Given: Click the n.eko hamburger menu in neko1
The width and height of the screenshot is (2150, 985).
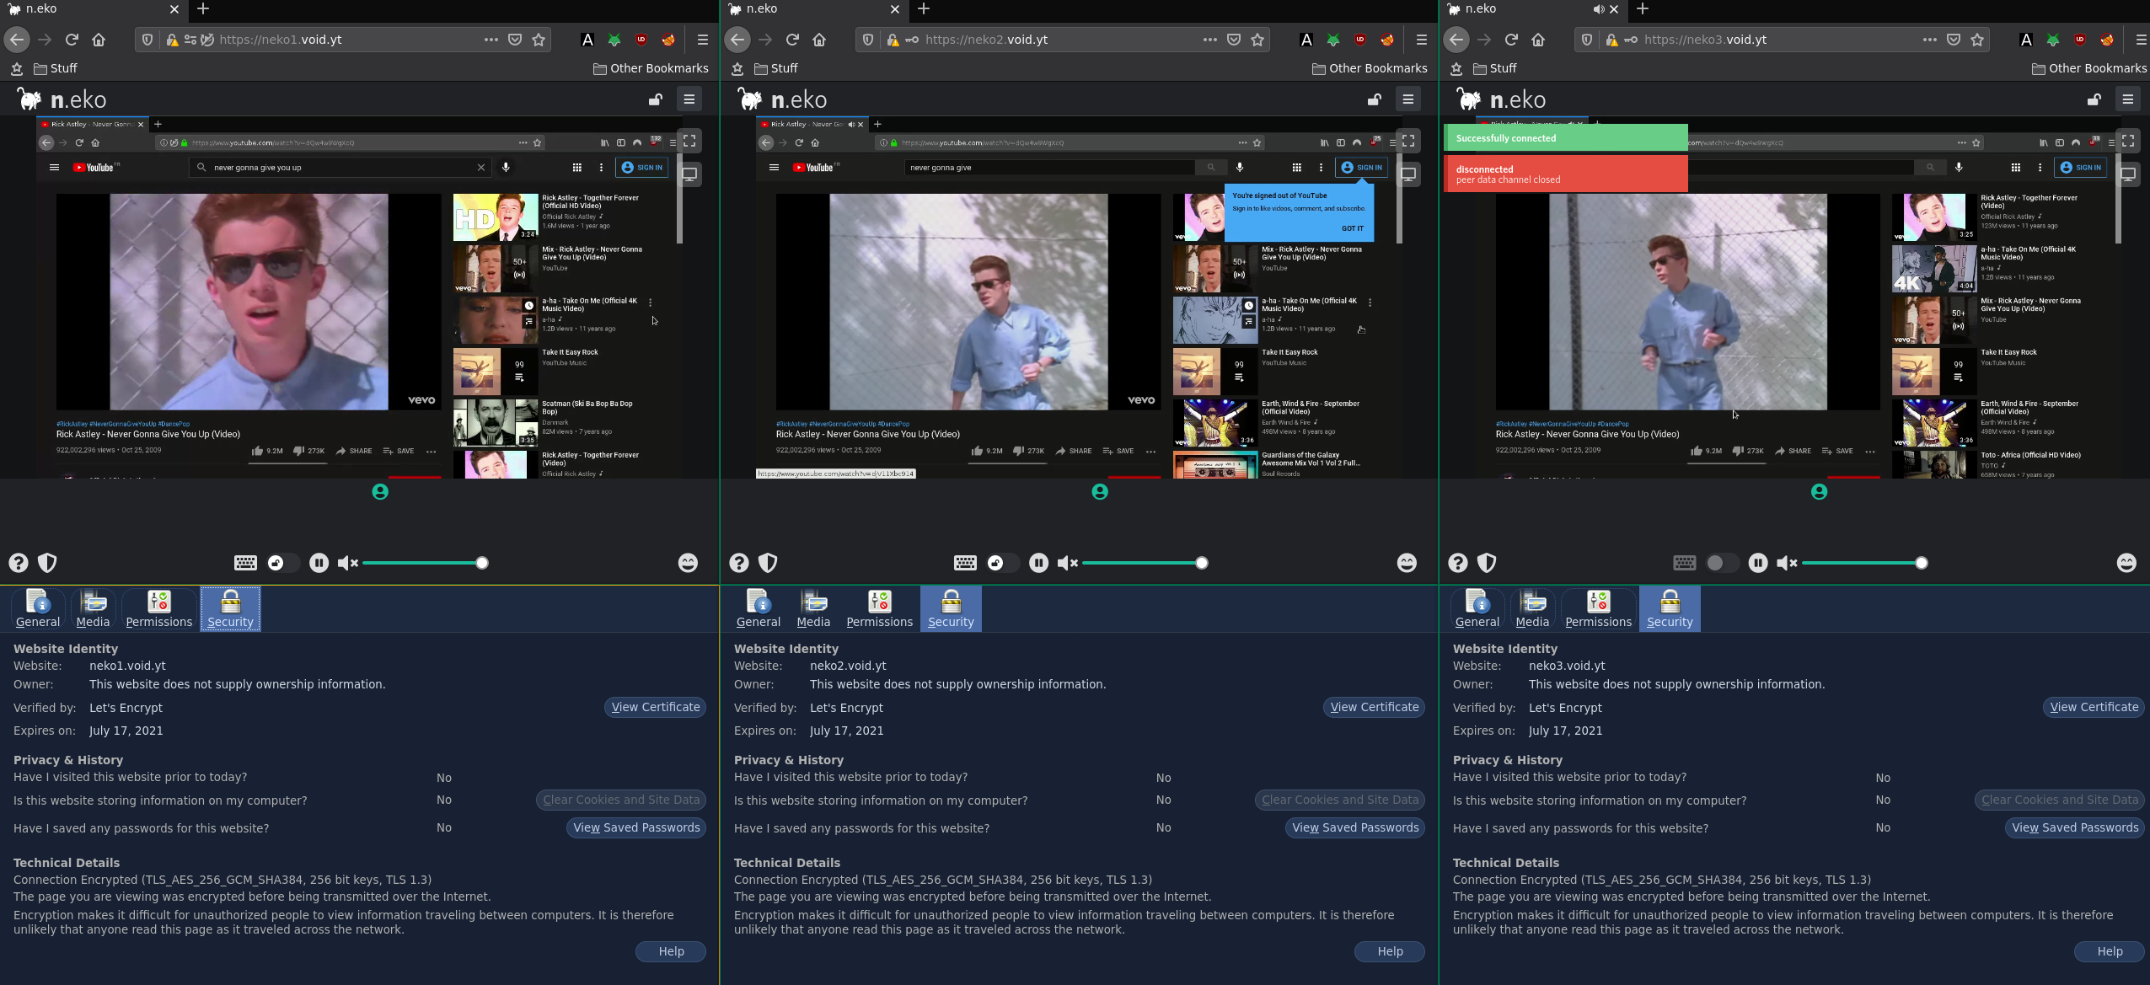Looking at the screenshot, I should pyautogui.click(x=689, y=99).
